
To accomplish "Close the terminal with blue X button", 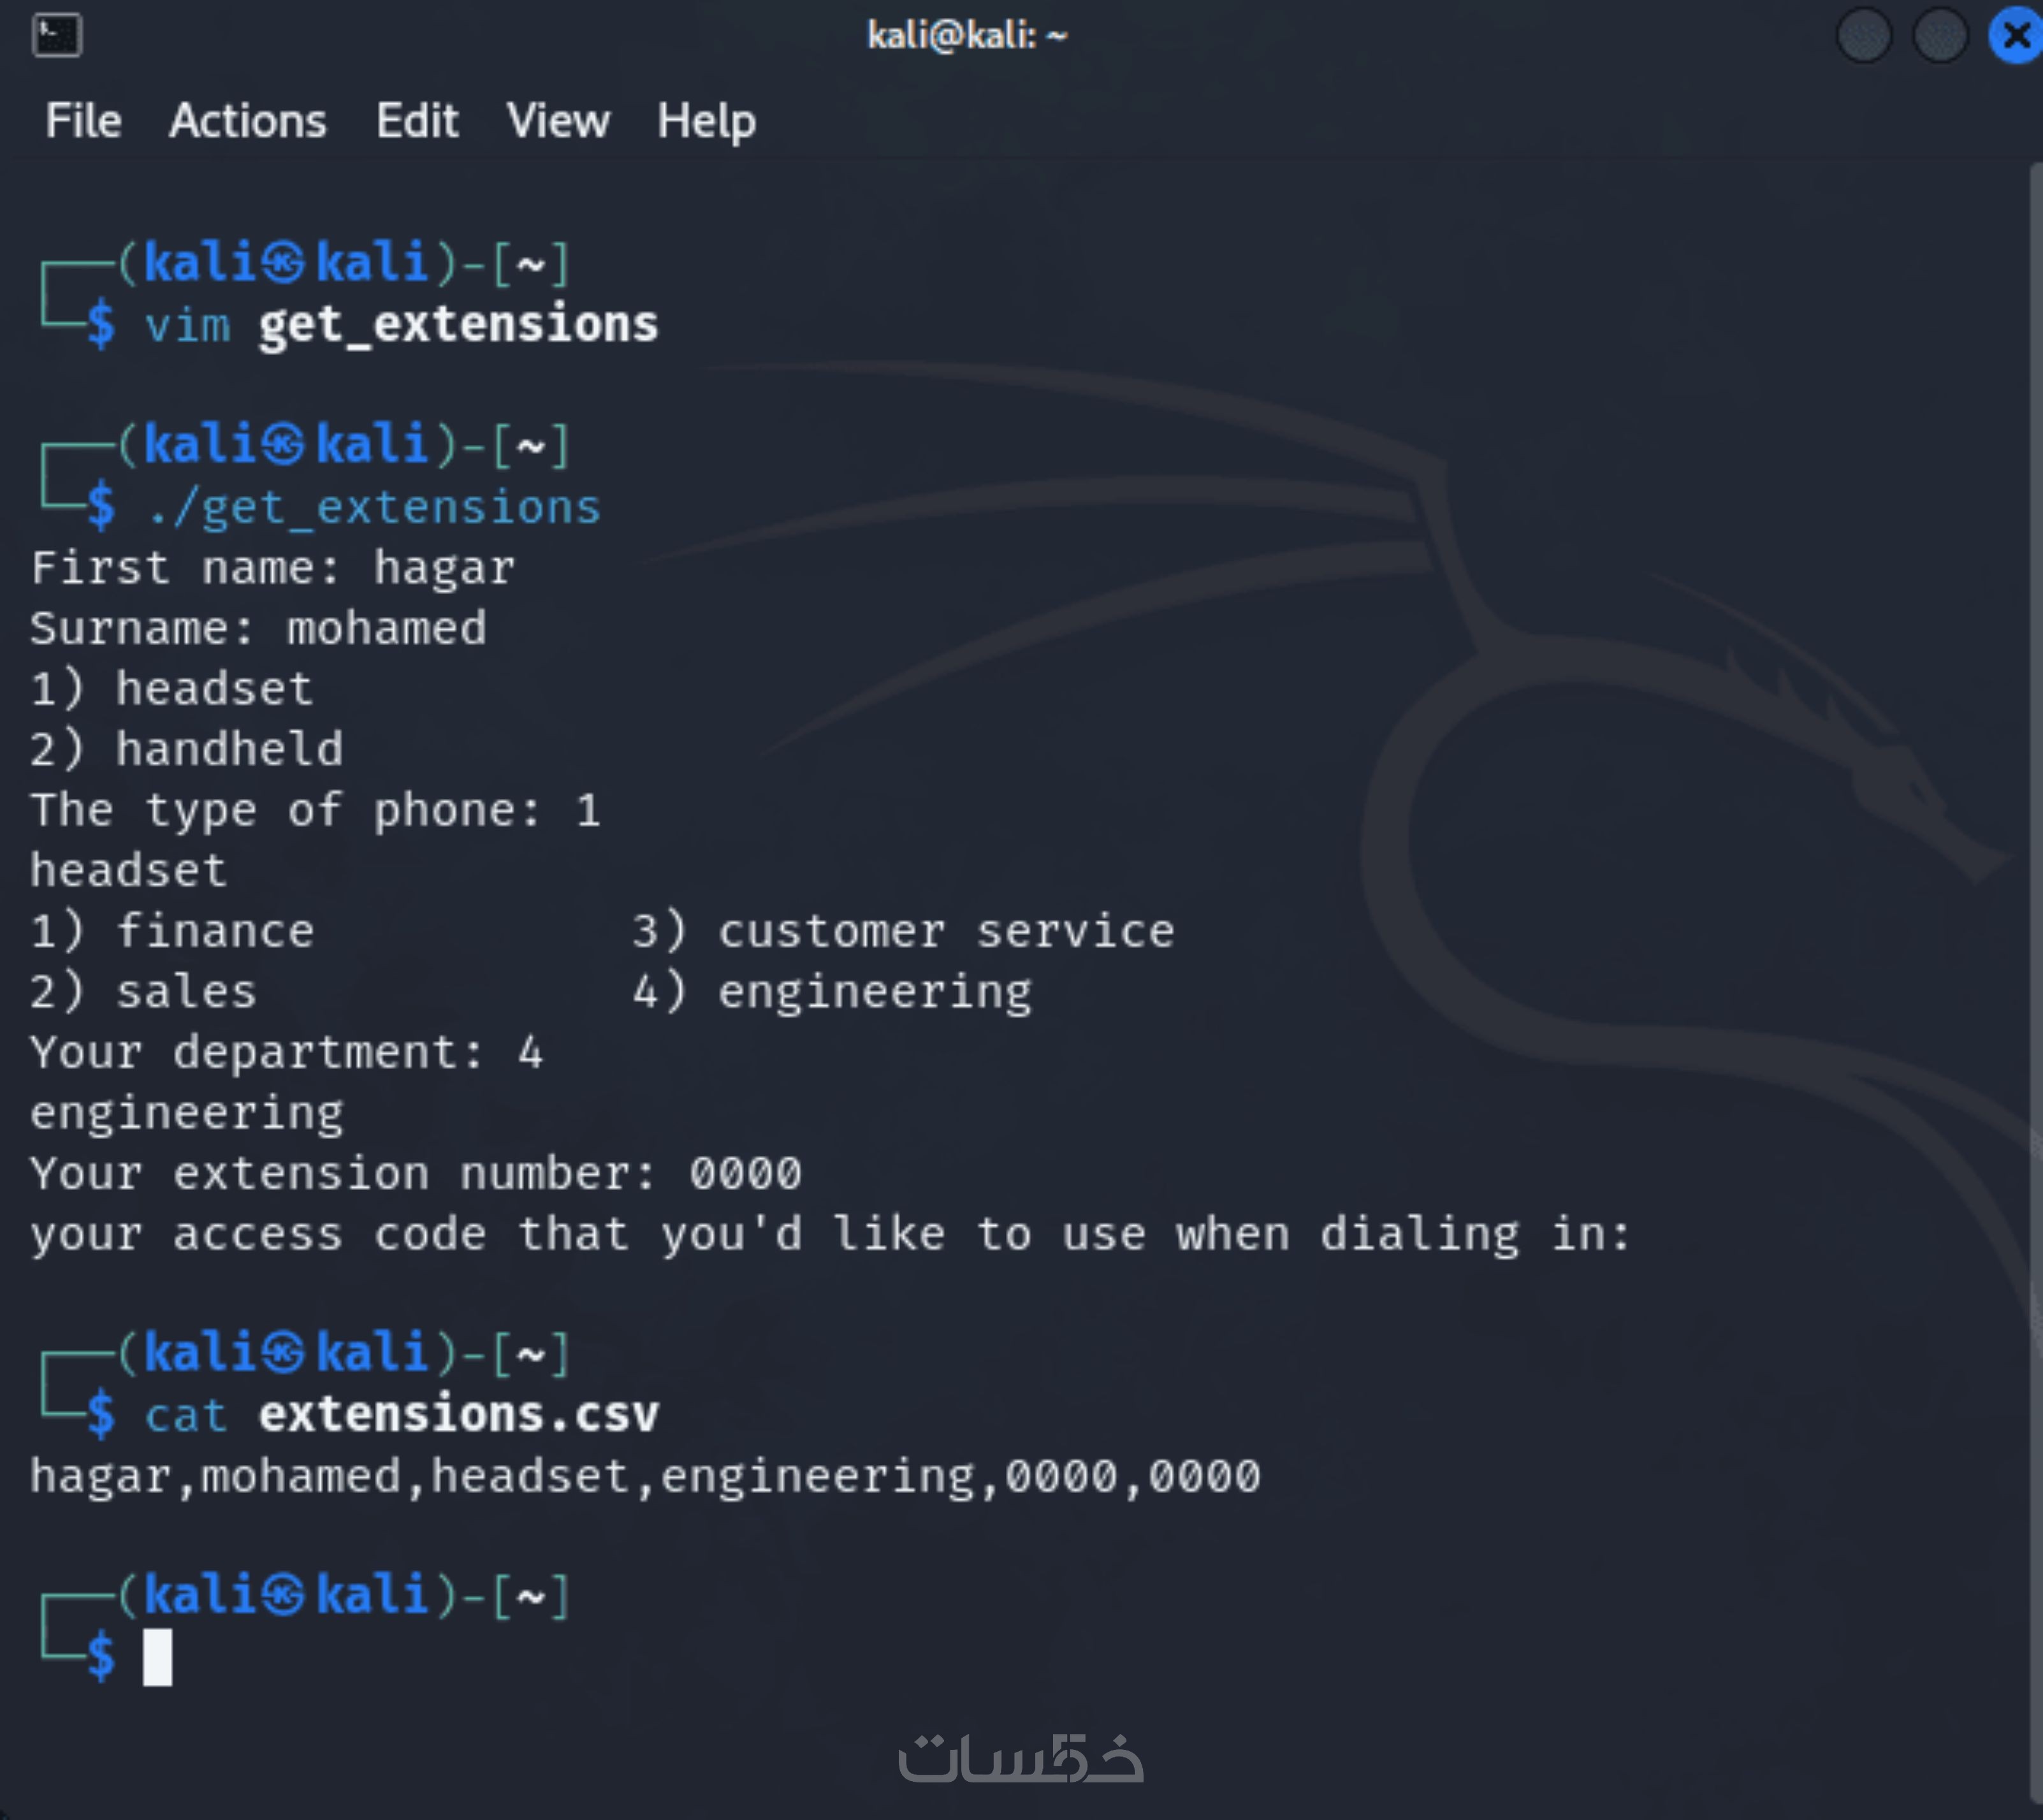I will (2016, 36).
